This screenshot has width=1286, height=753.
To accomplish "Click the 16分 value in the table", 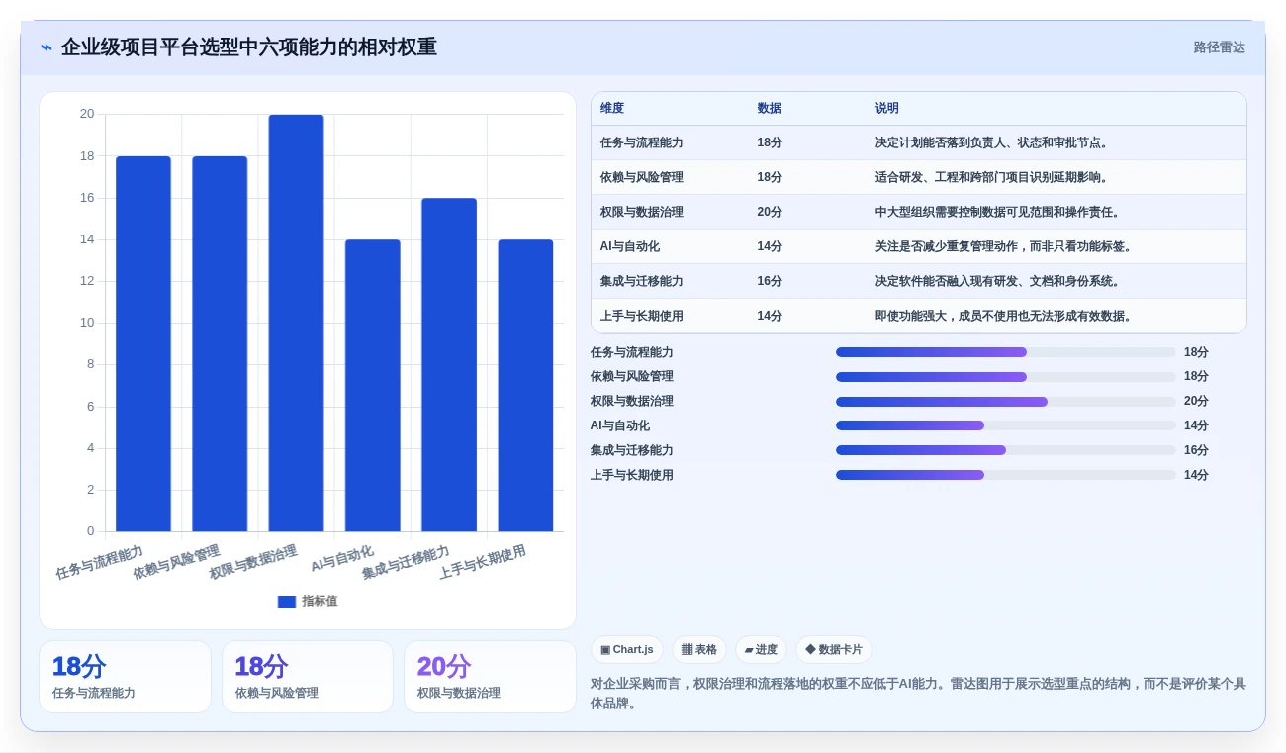I will pyautogui.click(x=770, y=281).
